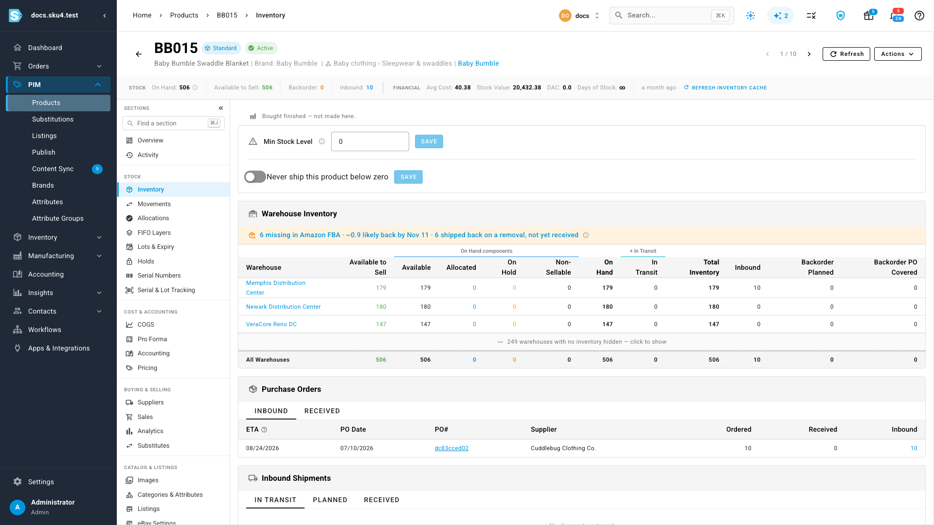Select the In Transit shipments tab
The width and height of the screenshot is (934, 525).
[x=275, y=500]
